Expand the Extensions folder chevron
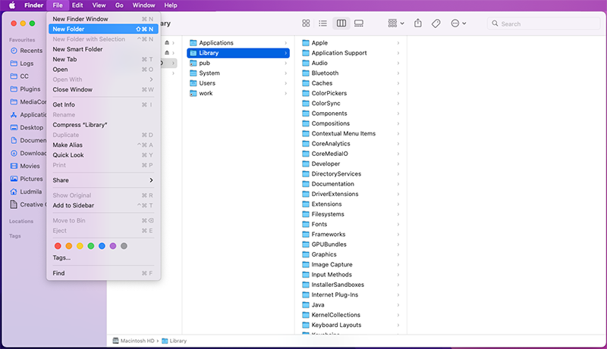 pyautogui.click(x=398, y=204)
